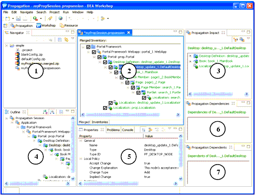Collapse the simple project folder

pyautogui.click(x=6, y=45)
